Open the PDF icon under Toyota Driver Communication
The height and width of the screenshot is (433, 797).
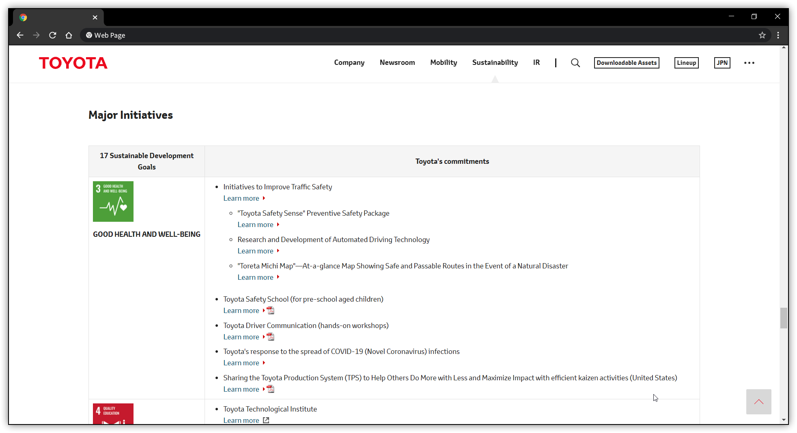[x=271, y=337]
